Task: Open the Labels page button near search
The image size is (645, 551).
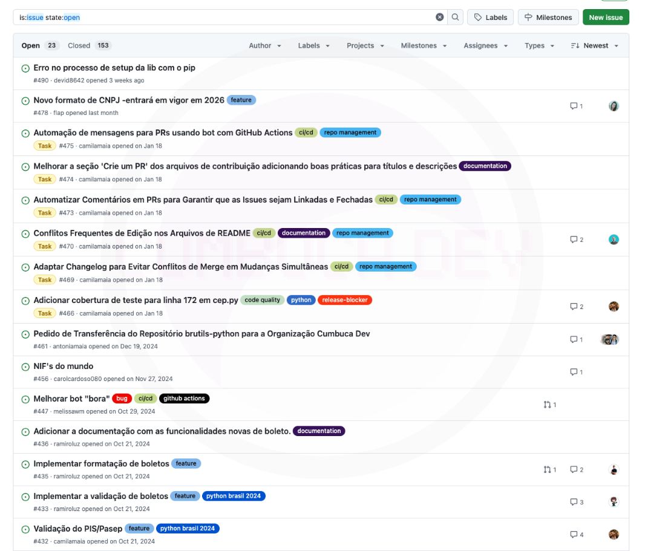Action: tap(490, 18)
